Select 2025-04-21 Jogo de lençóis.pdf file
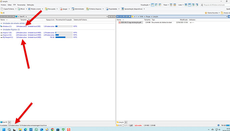Image resolution: width=230 pixels, height=131 pixels. [131, 22]
